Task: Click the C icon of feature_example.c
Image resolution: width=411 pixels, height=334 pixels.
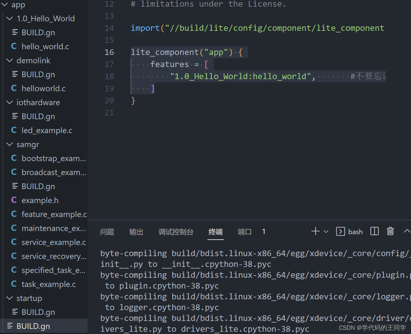Action: (x=14, y=214)
